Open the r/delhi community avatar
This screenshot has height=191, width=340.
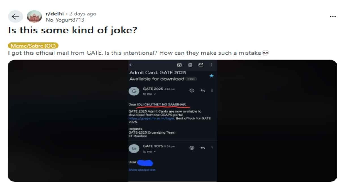click(x=35, y=16)
